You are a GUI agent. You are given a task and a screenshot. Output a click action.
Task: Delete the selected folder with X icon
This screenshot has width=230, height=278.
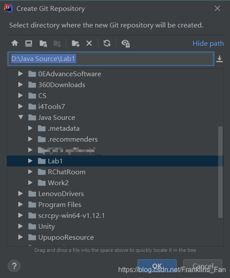click(x=89, y=43)
